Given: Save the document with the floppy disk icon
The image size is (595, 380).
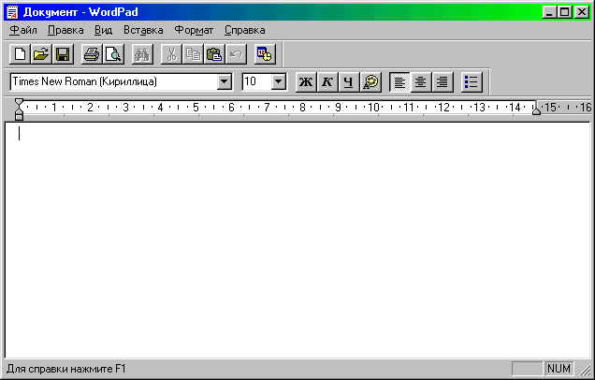Looking at the screenshot, I should pos(63,54).
